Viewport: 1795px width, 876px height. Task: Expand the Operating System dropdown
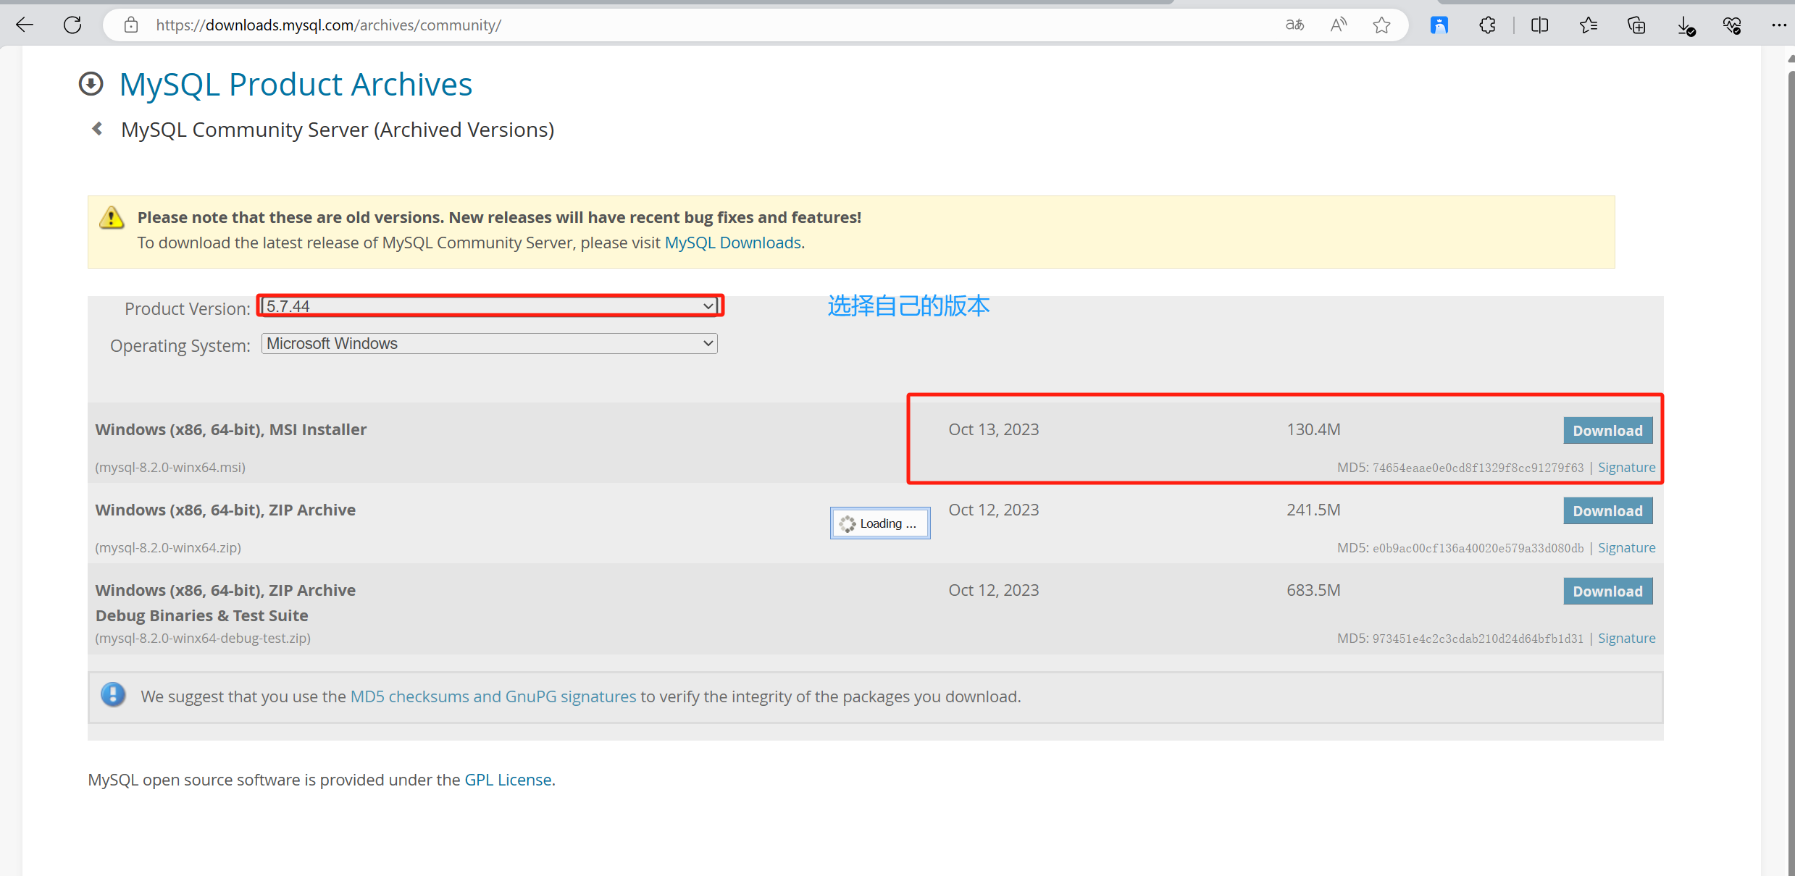coord(490,344)
